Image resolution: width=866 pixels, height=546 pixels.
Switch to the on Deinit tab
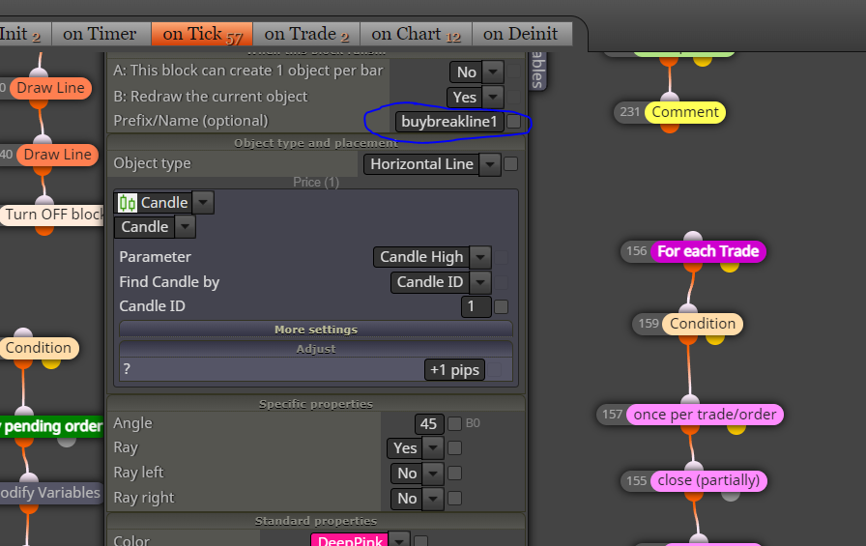(x=522, y=34)
